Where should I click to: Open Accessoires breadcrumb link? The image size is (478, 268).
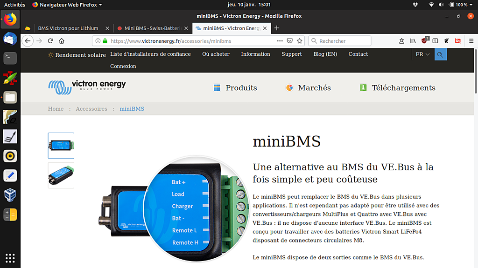point(91,109)
